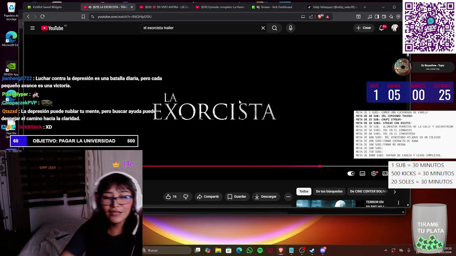Open Discord from the taskbar

323,250
